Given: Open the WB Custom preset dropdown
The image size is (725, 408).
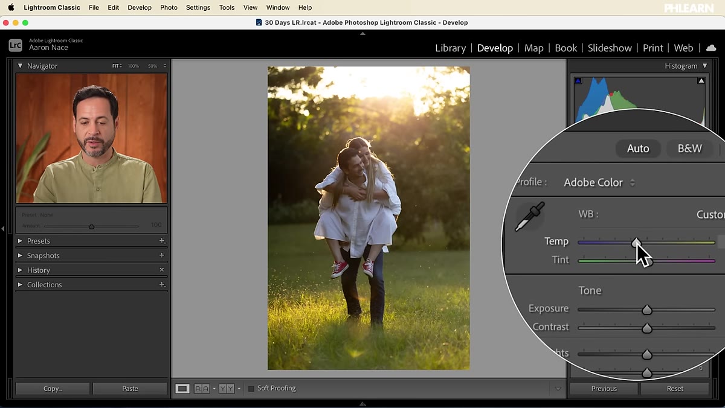Looking at the screenshot, I should pyautogui.click(x=710, y=214).
